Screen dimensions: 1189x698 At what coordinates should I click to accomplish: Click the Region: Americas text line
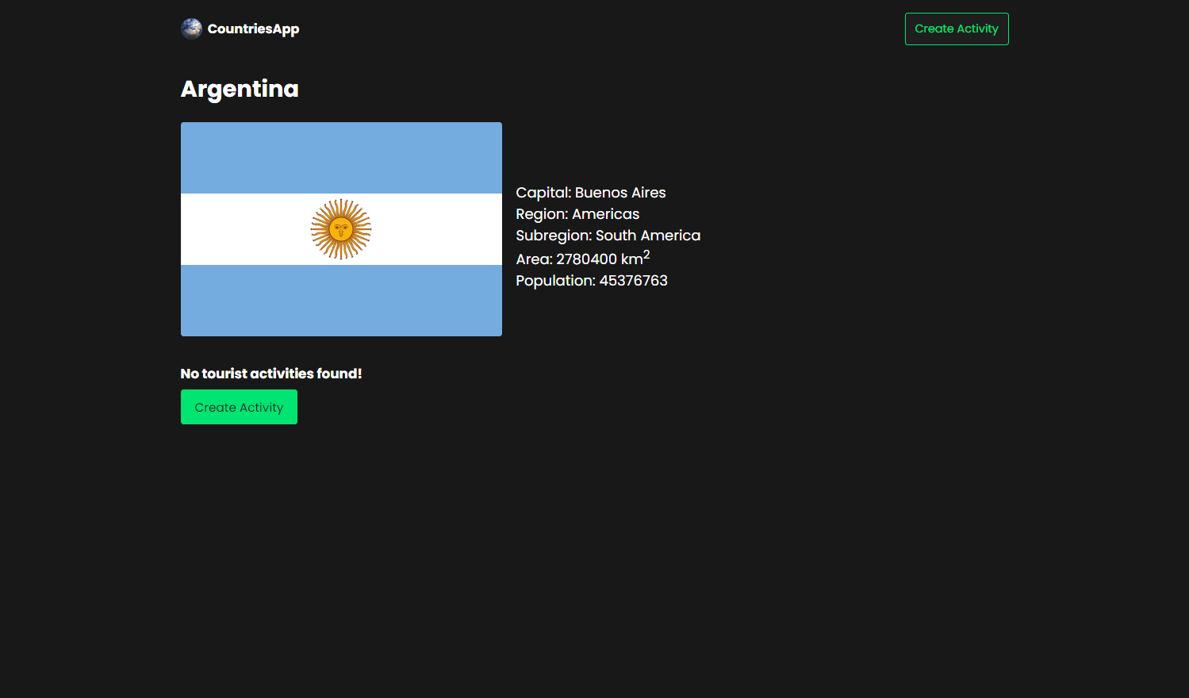[x=577, y=213]
